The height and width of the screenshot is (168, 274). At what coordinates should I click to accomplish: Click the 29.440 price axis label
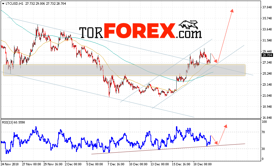[267, 51]
